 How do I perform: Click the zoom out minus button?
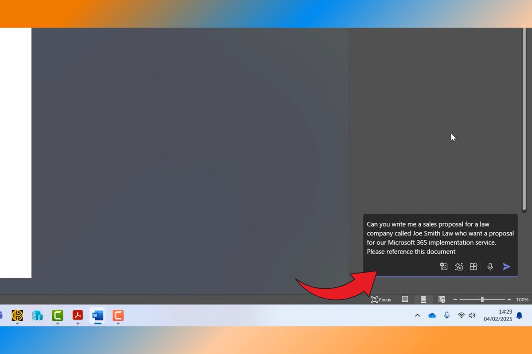tap(455, 300)
